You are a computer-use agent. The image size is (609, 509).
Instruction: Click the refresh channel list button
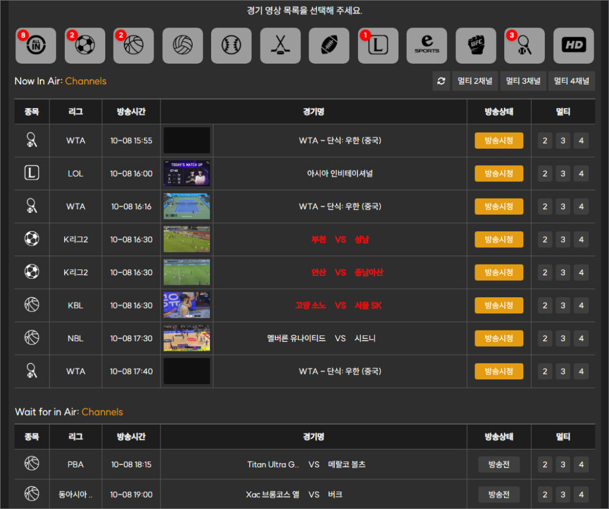point(441,81)
